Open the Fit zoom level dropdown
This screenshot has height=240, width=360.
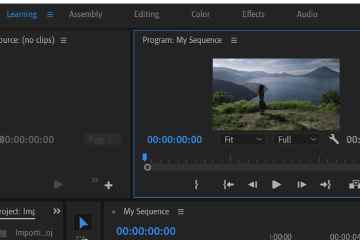[242, 140]
